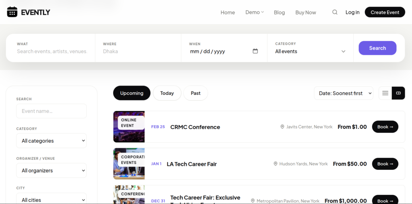Viewport: 412px width, 204px height.
Task: Open Tech Career Fair: Exclusive title
Action: (x=205, y=200)
